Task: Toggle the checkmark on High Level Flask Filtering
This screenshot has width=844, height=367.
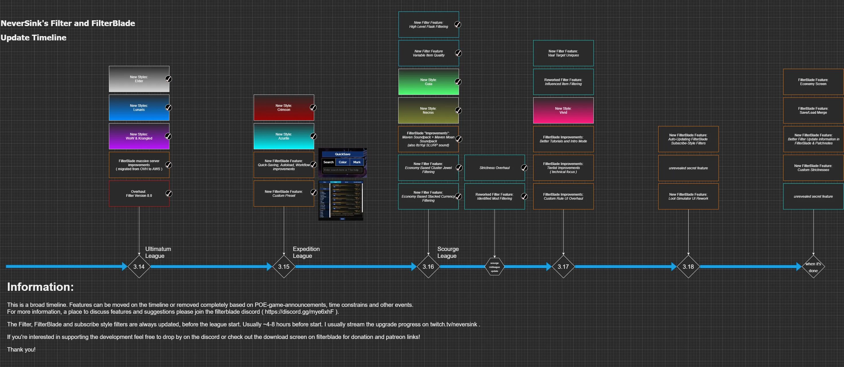Action: tap(458, 25)
